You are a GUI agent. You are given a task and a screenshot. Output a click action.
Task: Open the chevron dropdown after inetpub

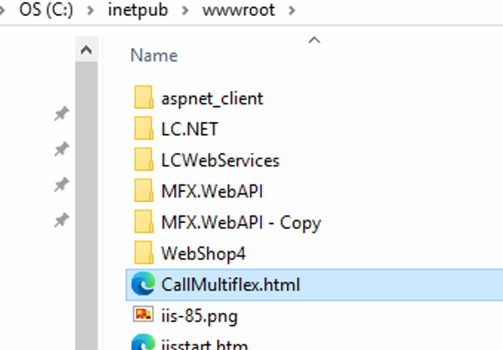pyautogui.click(x=188, y=12)
